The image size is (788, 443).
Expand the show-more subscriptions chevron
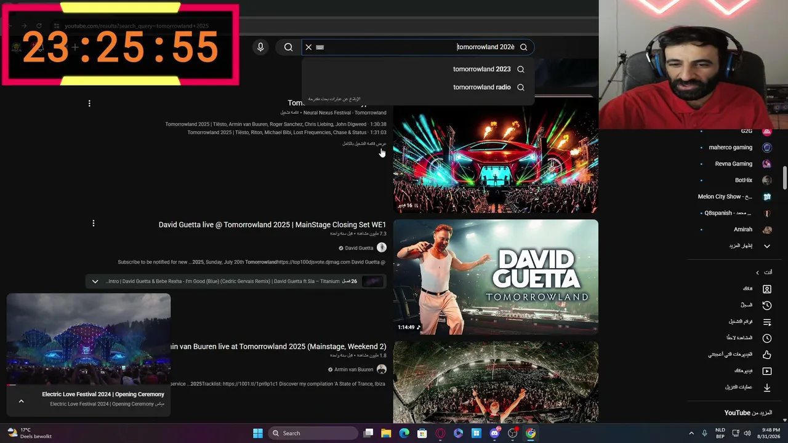click(767, 246)
